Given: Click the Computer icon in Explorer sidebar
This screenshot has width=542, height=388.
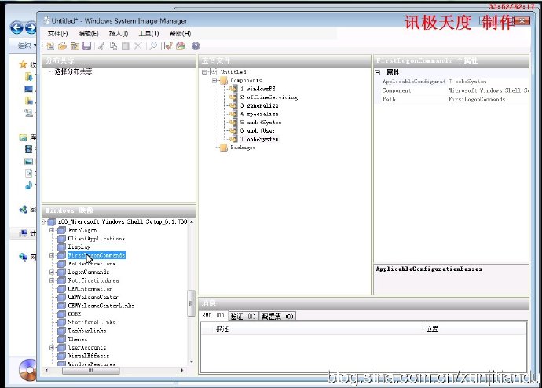Looking at the screenshot, I should (x=23, y=233).
